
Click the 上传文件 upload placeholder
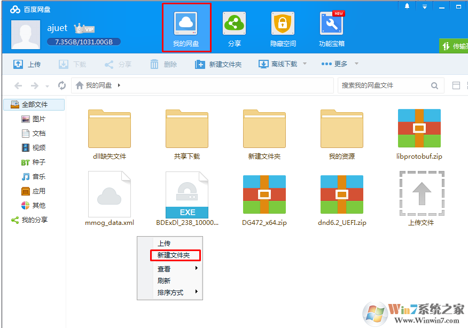pyautogui.click(x=422, y=199)
